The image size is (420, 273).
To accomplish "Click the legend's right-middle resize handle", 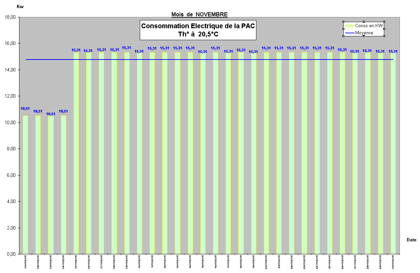I will pyautogui.click(x=385, y=29).
